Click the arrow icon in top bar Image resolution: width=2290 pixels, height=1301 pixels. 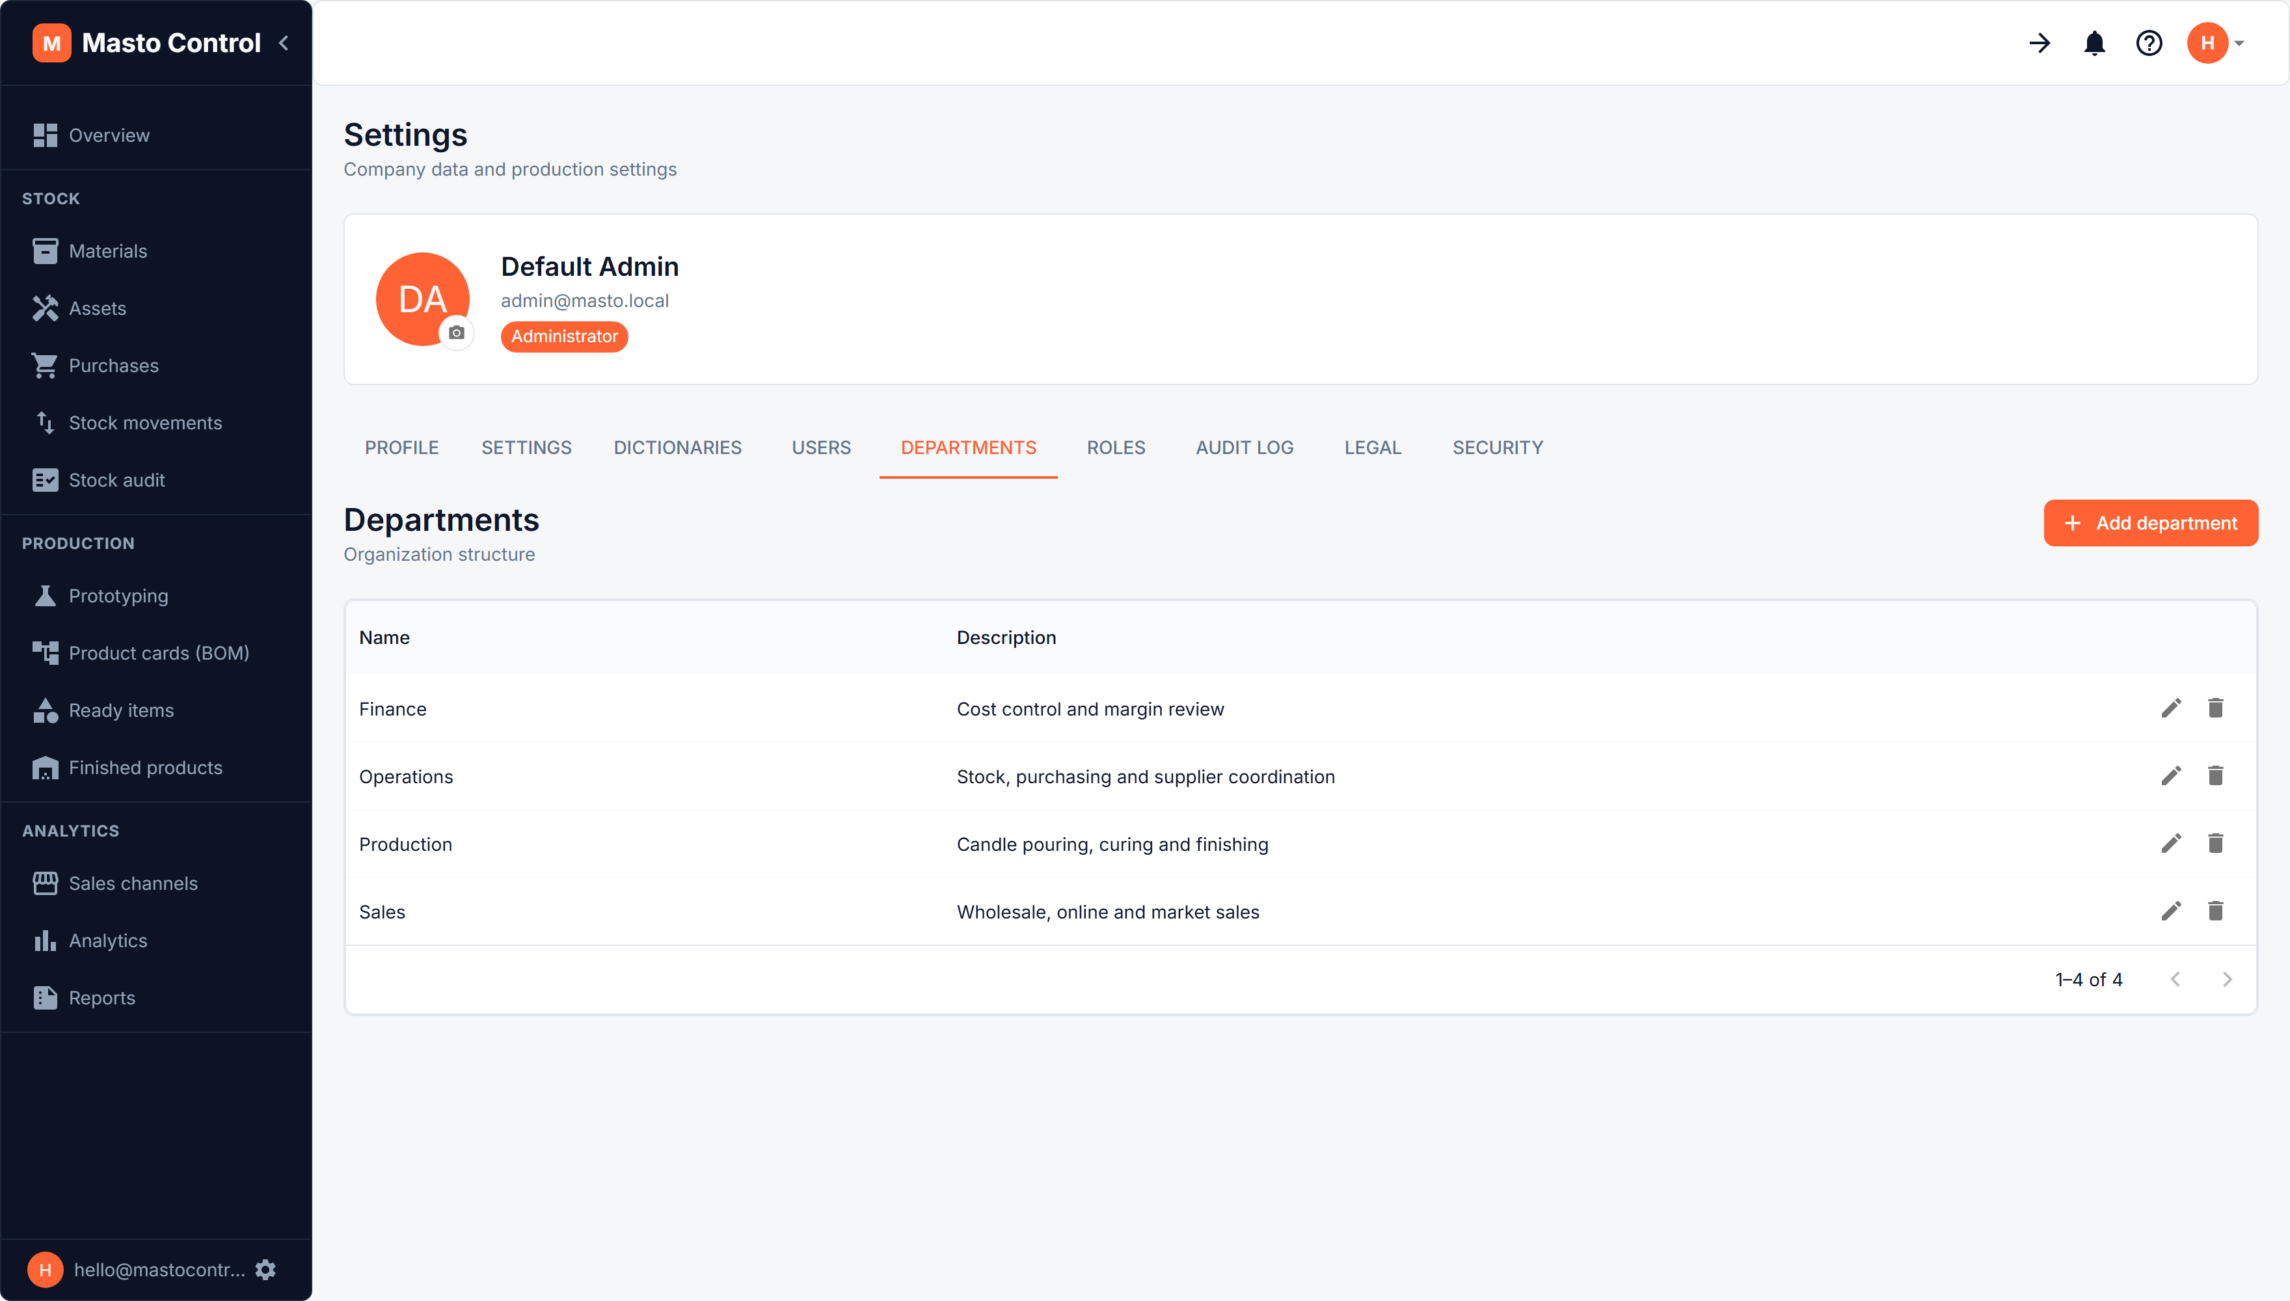click(x=2040, y=43)
